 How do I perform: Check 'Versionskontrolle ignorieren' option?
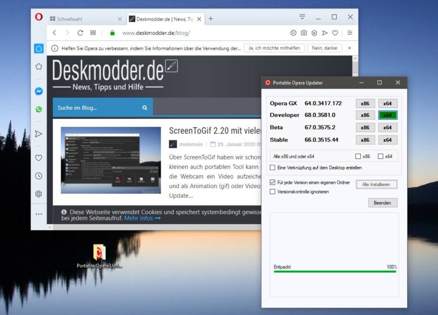point(273,192)
